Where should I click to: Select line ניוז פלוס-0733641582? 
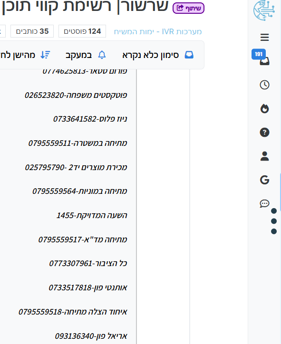[x=90, y=119]
